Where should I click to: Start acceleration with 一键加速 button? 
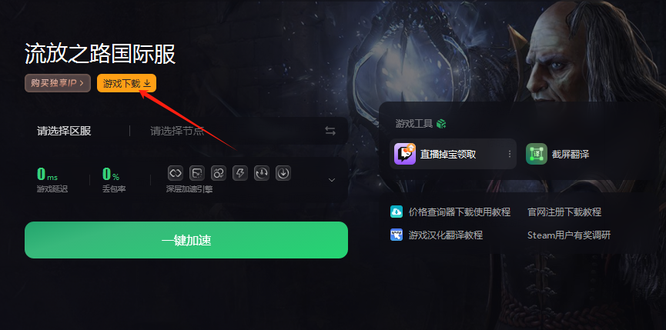186,240
